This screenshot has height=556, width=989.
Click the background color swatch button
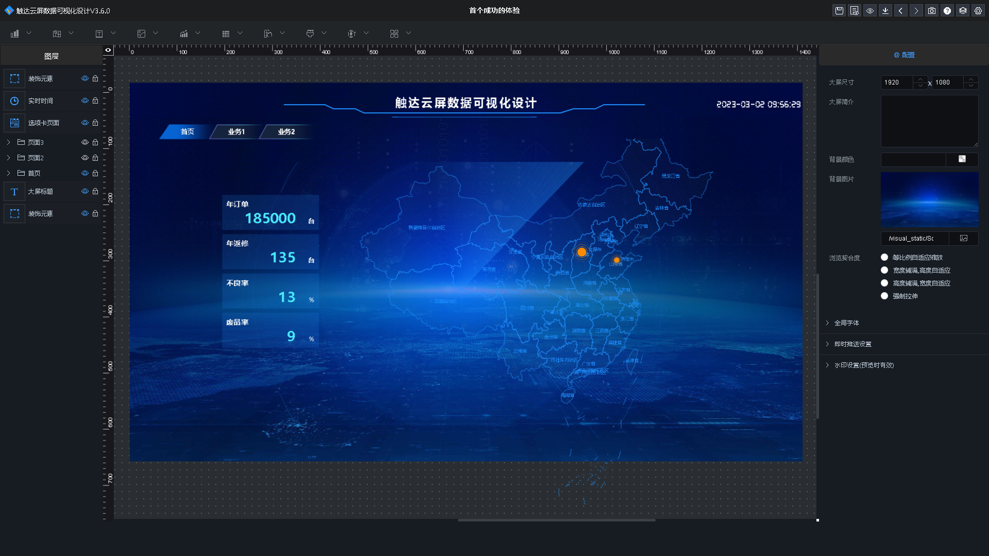tap(962, 159)
